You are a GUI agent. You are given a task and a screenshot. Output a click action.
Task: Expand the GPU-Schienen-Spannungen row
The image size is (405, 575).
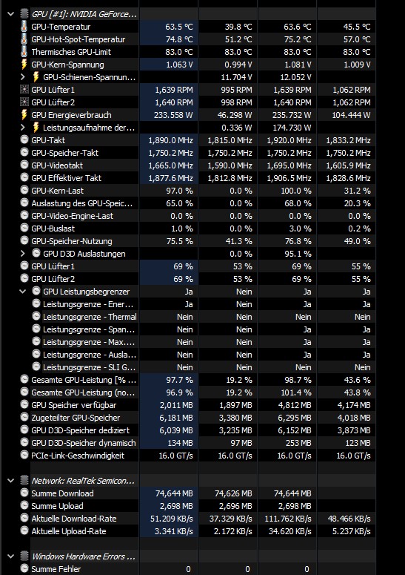pyautogui.click(x=23, y=77)
